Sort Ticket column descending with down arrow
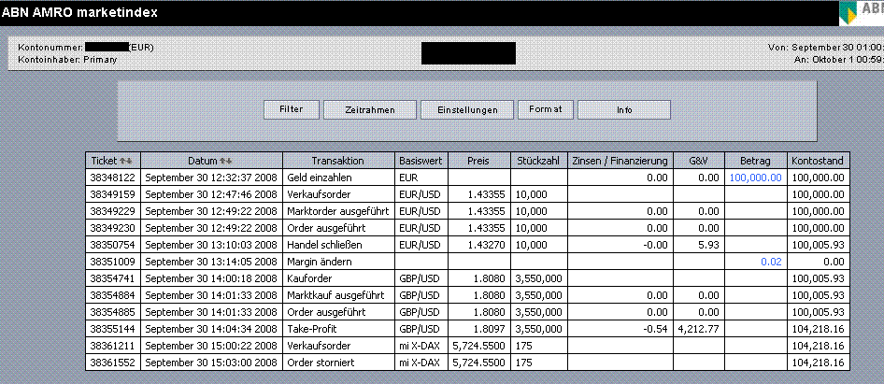This screenshot has height=384, width=884. click(129, 162)
